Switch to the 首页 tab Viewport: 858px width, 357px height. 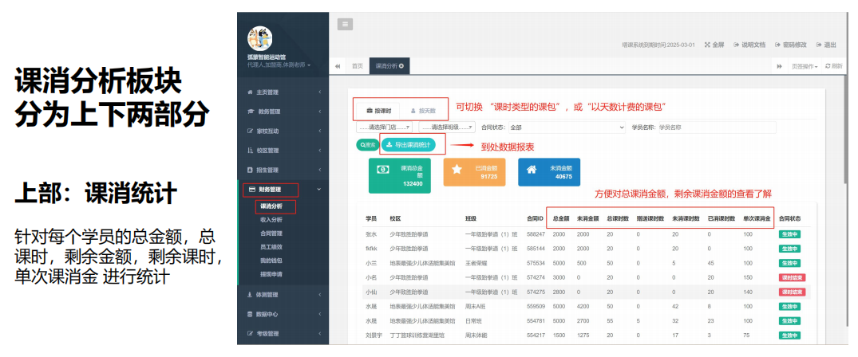click(x=358, y=66)
